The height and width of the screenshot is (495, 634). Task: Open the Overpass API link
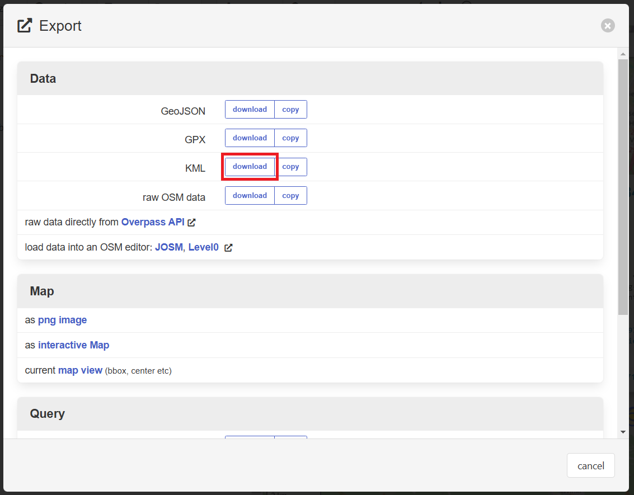click(x=152, y=222)
